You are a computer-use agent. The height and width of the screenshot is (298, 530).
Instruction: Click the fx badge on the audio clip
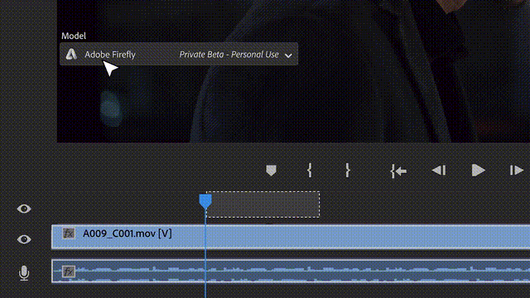tap(68, 272)
